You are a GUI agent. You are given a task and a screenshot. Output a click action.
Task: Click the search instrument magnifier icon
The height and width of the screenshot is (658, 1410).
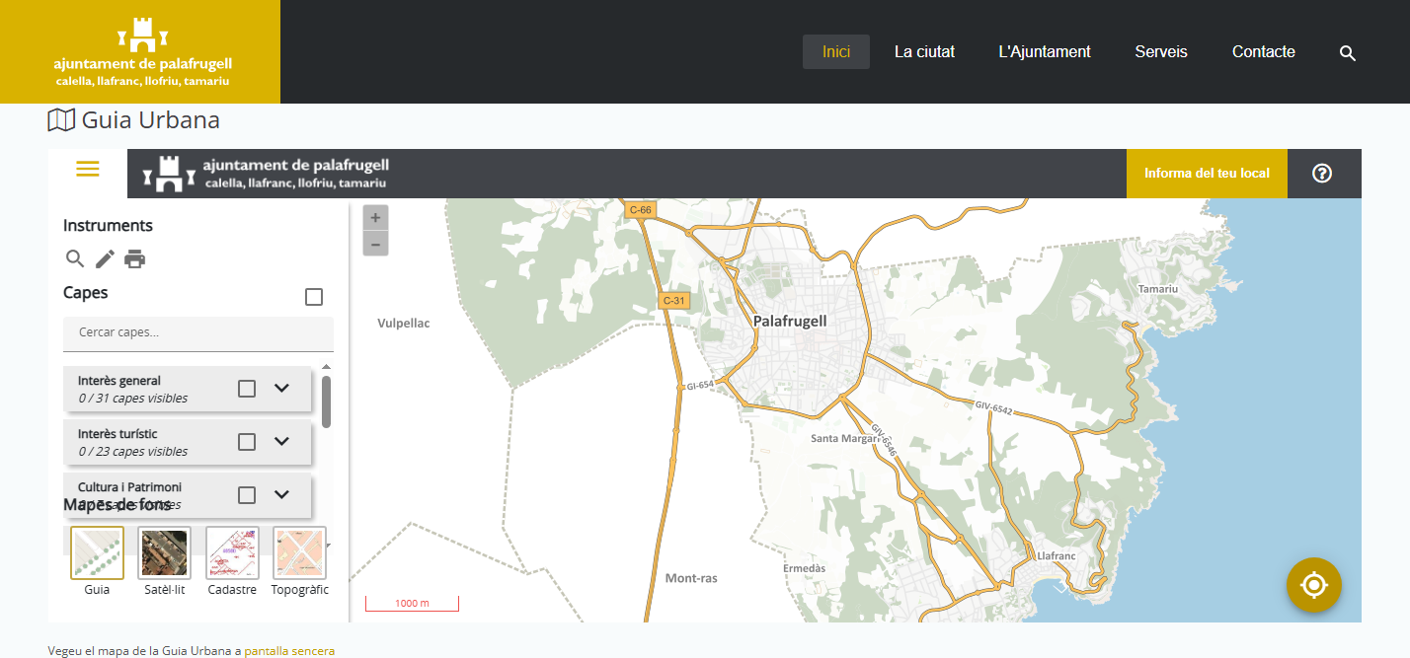[x=75, y=259]
